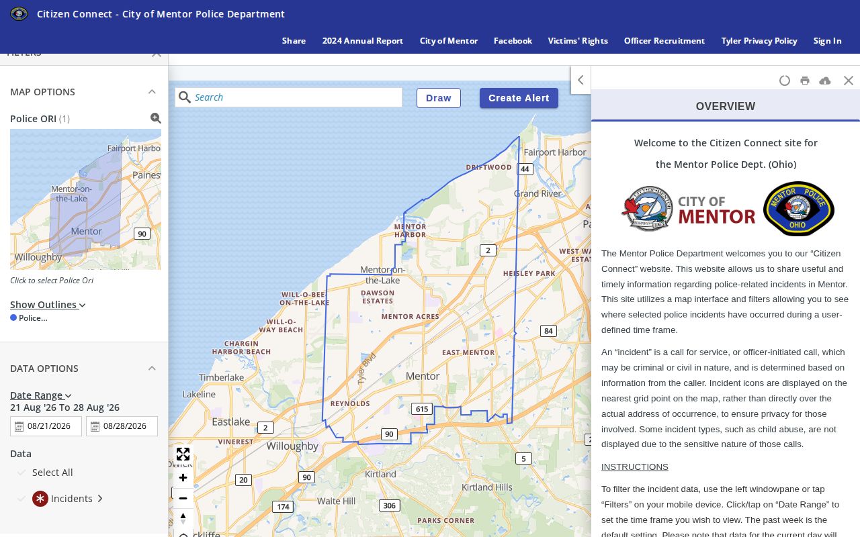This screenshot has height=537, width=860.
Task: Click the search magnifier icon on map
Action: coord(185,97)
